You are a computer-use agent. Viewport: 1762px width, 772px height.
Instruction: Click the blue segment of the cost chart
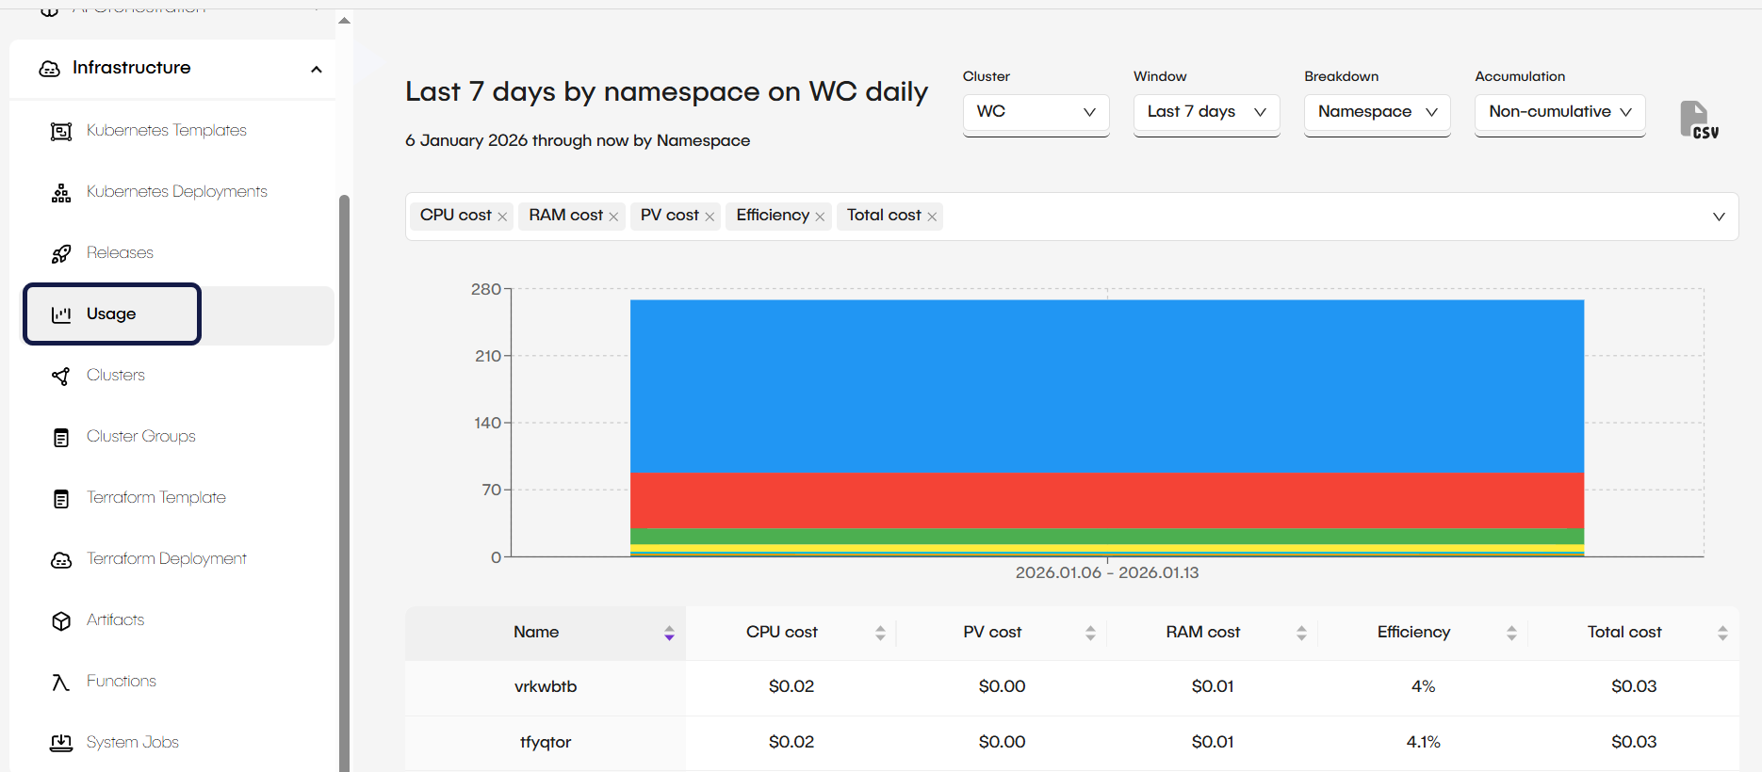pyautogui.click(x=1107, y=386)
